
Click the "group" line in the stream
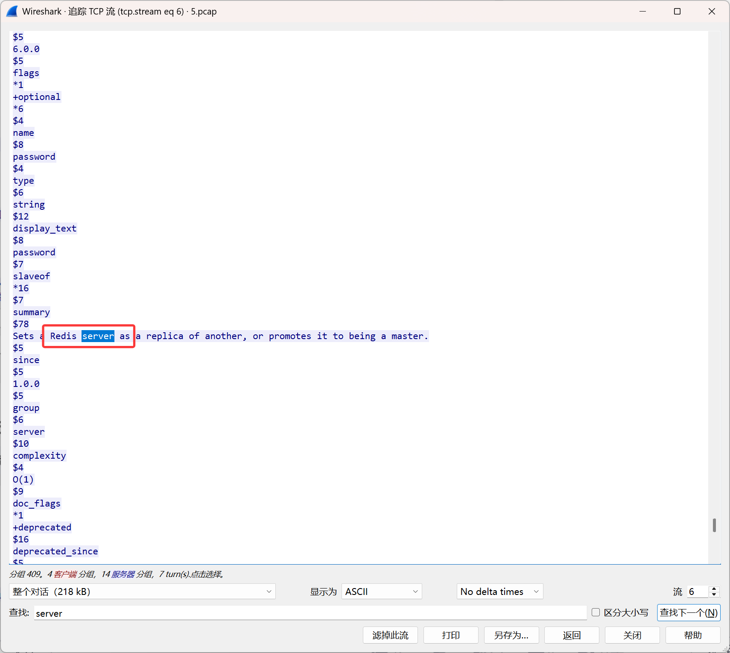click(26, 408)
